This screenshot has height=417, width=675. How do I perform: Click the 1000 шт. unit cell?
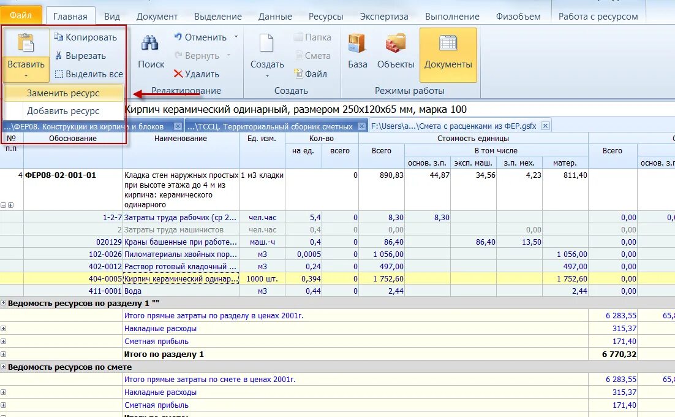[x=262, y=279]
